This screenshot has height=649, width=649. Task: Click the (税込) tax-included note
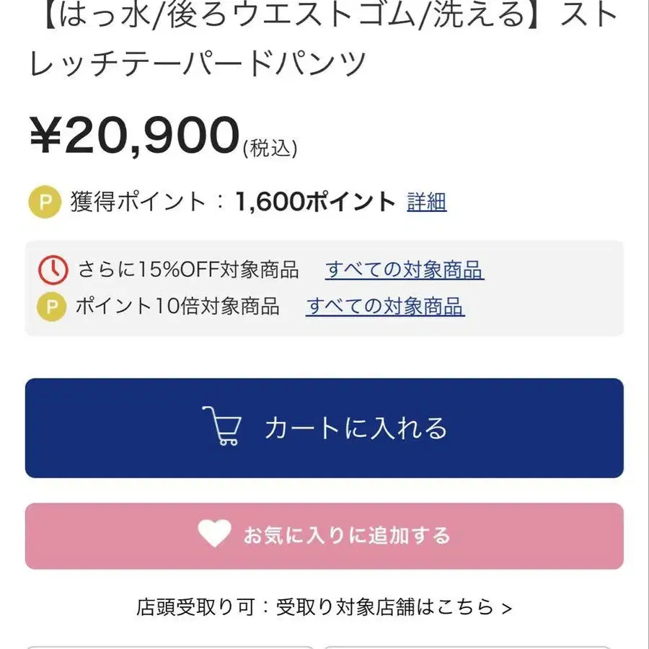click(x=270, y=148)
